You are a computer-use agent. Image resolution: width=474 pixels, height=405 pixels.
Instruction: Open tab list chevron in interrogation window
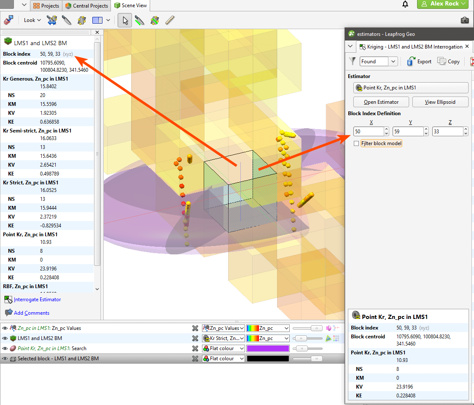tap(350, 46)
